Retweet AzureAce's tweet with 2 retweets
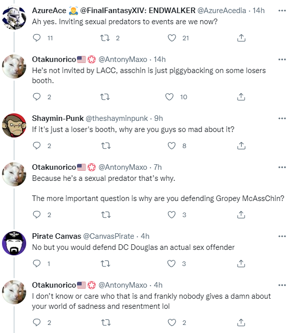This screenshot has height=333, width=295. tap(105, 38)
